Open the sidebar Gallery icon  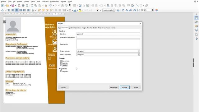197,26
